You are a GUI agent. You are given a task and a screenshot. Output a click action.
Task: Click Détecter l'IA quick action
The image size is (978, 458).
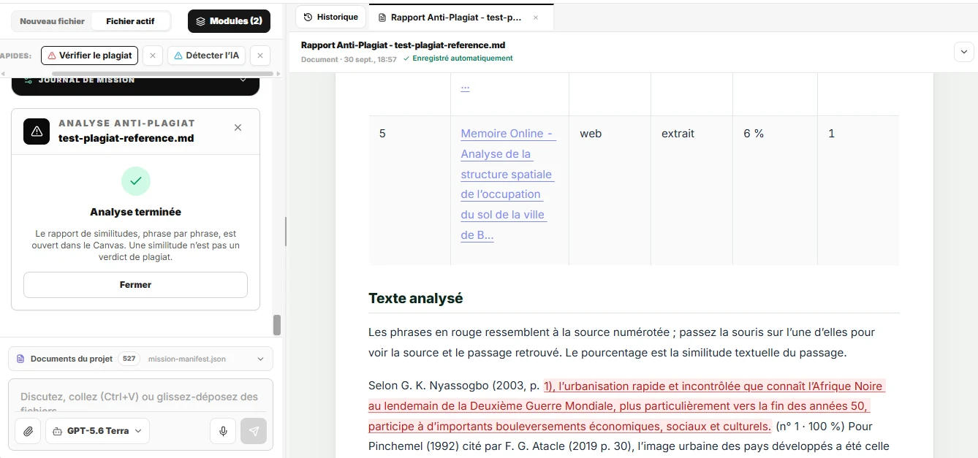[207, 56]
